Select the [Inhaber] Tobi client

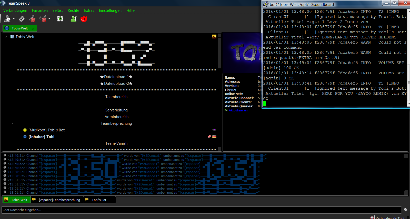(42, 137)
